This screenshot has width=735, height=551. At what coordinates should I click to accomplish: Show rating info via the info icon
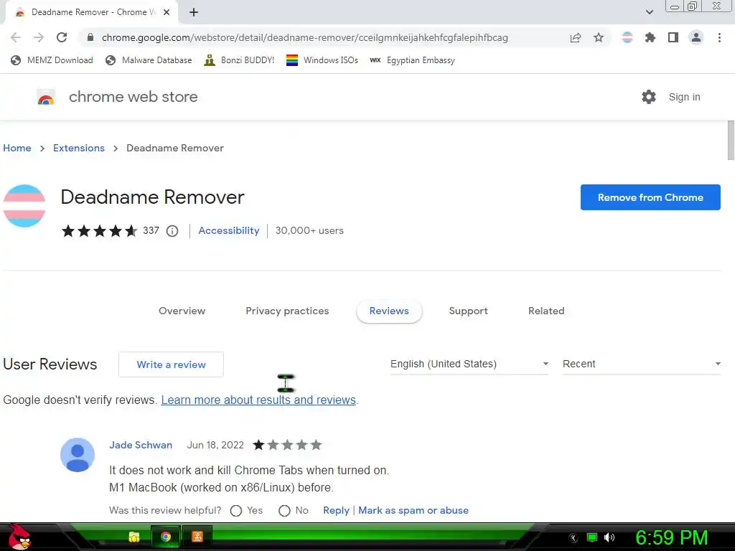pos(172,231)
